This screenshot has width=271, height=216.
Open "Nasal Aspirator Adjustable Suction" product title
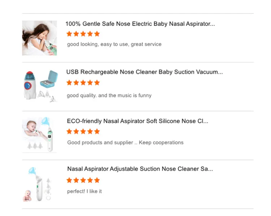140,169
